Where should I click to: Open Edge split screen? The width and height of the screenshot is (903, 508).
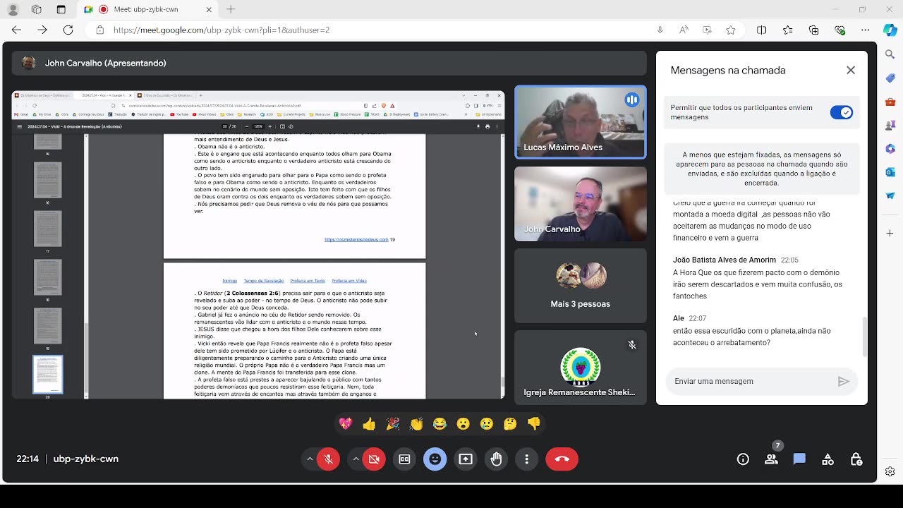(x=761, y=30)
